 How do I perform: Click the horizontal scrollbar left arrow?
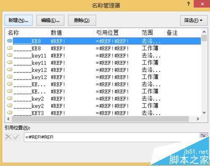click(8, 119)
